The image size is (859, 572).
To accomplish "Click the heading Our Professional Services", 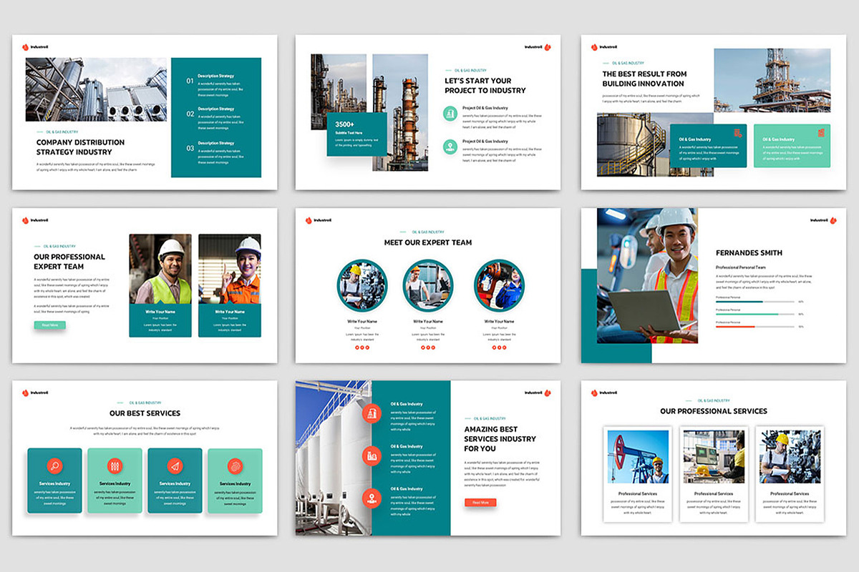I will (714, 411).
